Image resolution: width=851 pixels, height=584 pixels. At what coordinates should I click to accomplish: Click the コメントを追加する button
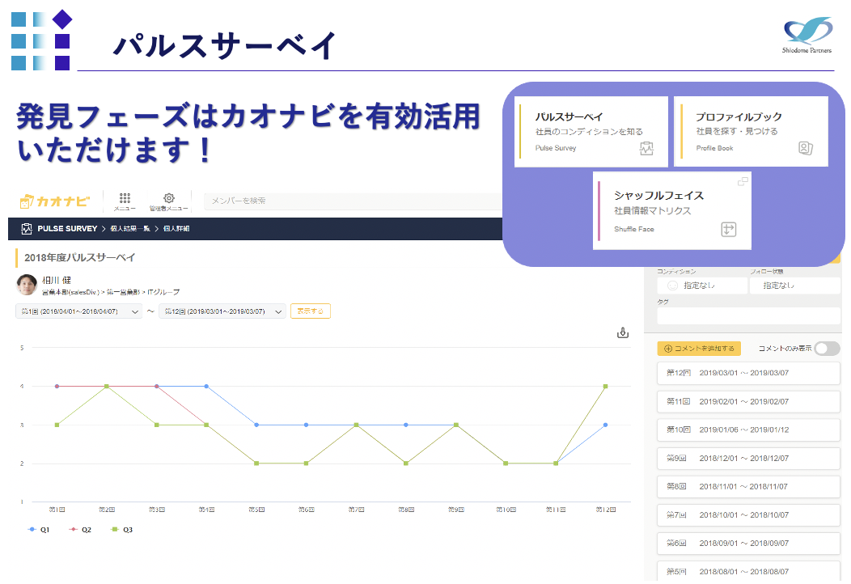coord(699,349)
